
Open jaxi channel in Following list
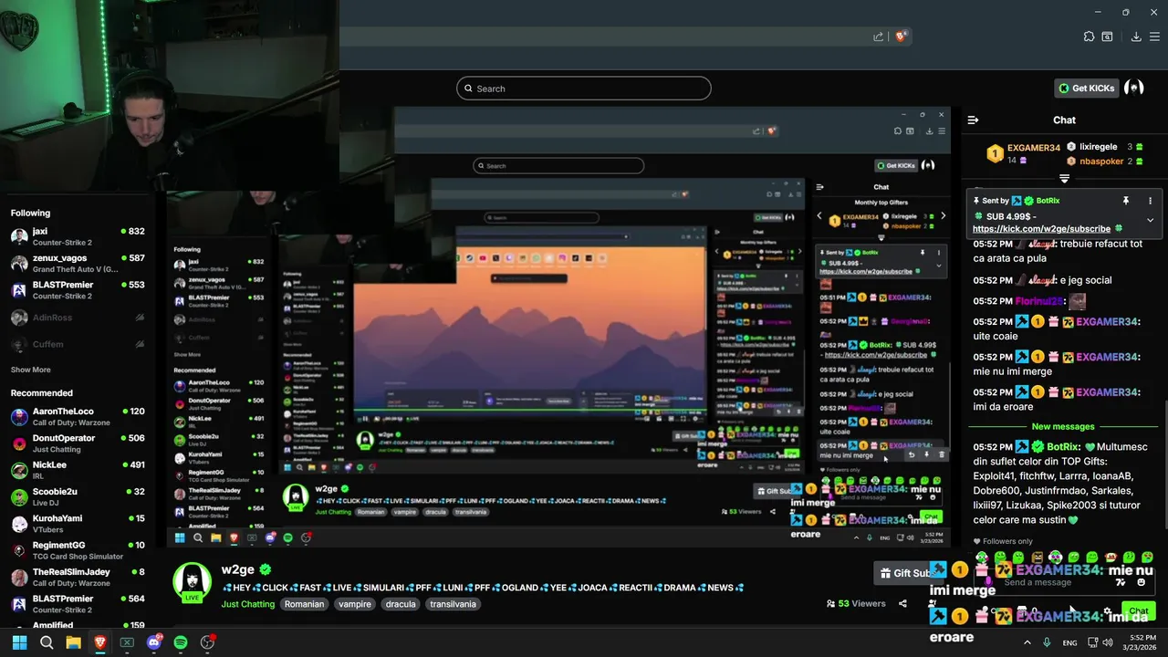78,236
